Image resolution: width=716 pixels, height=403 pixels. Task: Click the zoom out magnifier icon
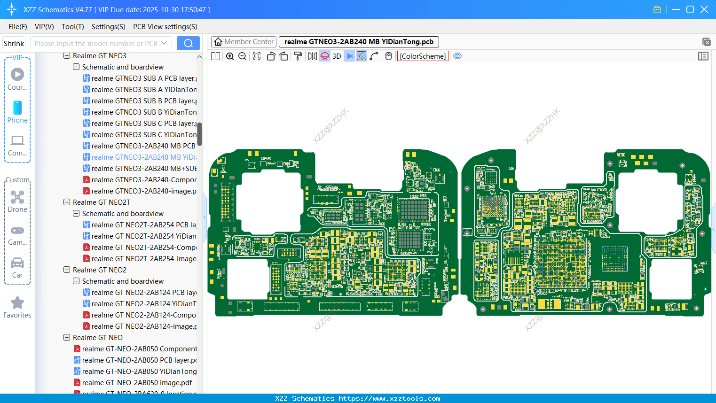coord(243,56)
